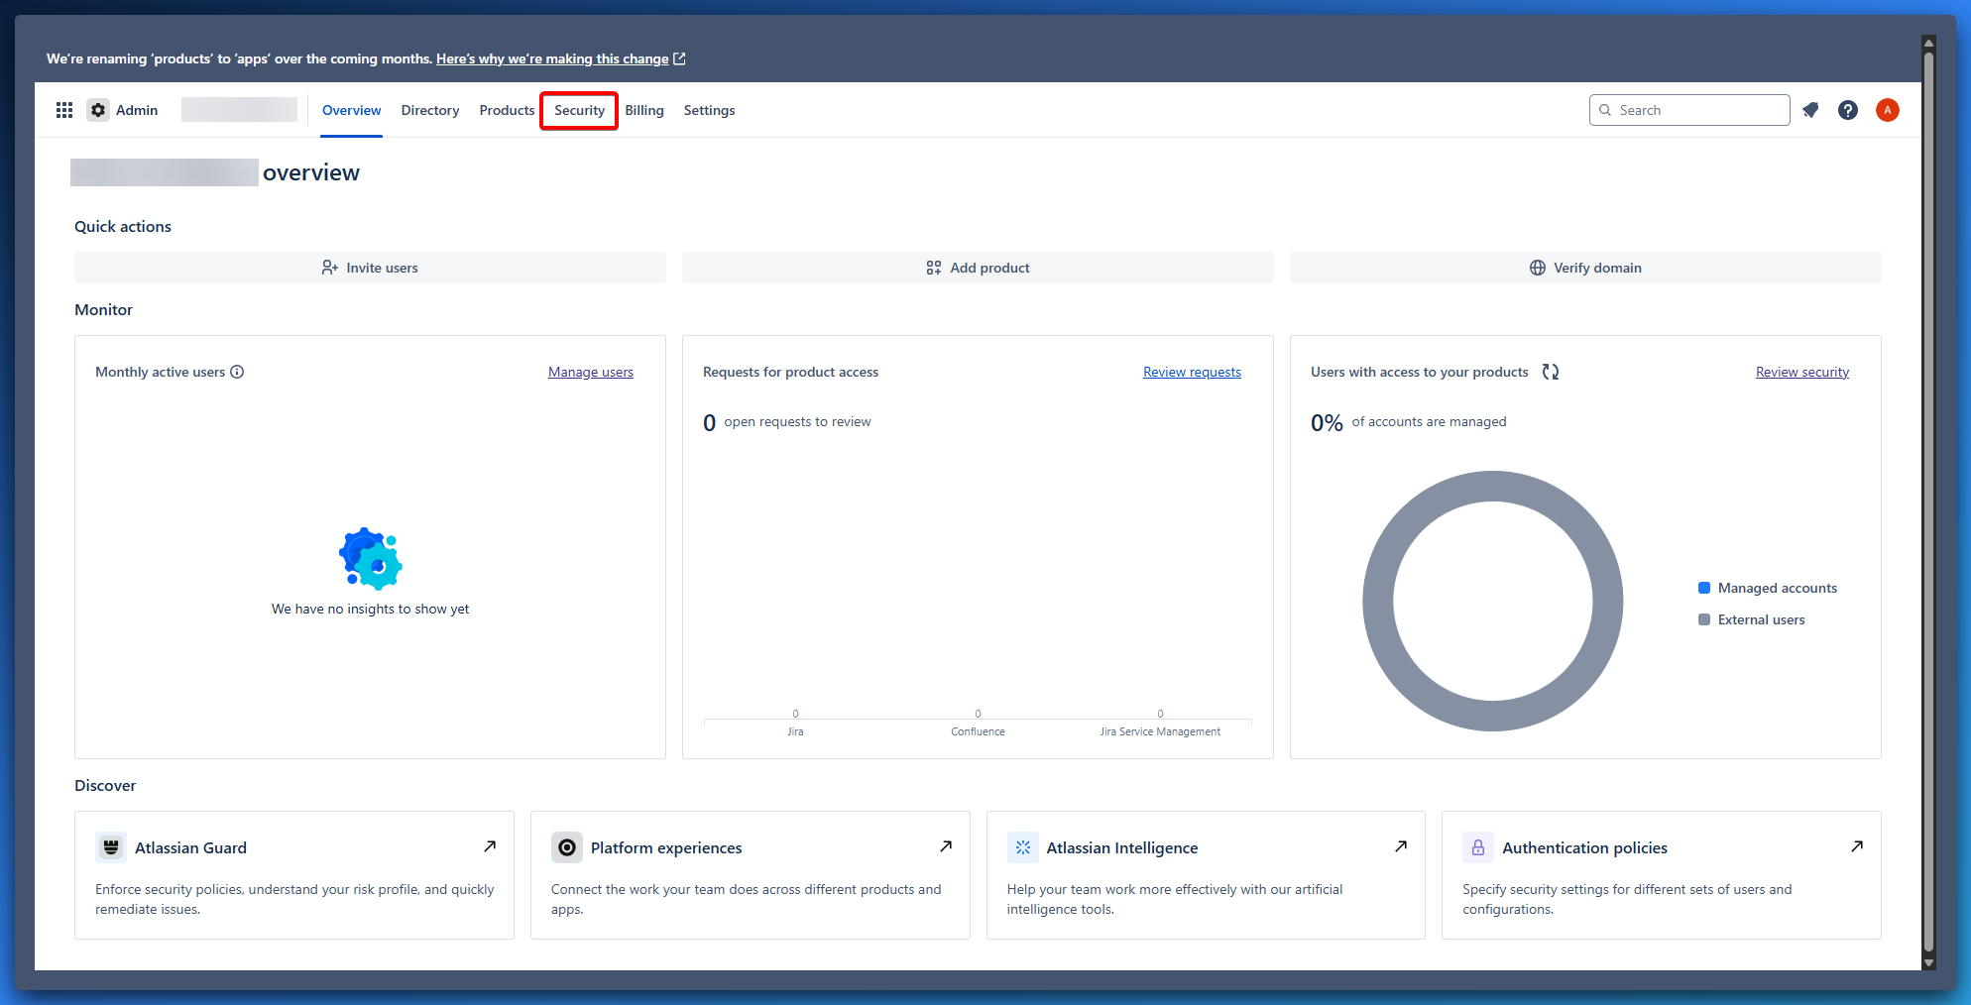Click the insights gears illustration

[371, 559]
